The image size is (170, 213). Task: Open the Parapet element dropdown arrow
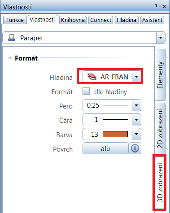pos(161,38)
